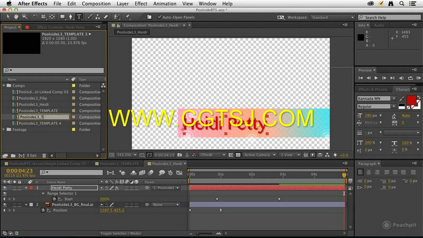Expand the Footage folder
423x238 pixels.
[4, 130]
